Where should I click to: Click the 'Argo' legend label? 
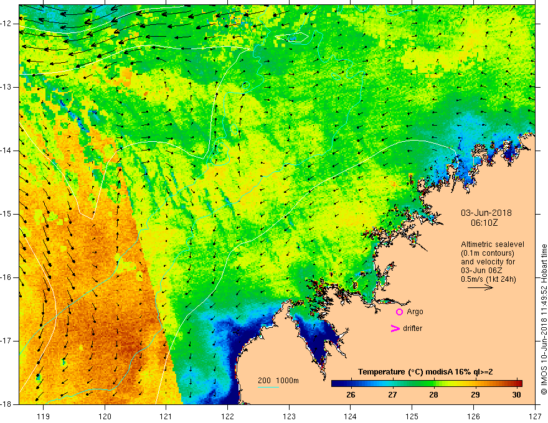(415, 312)
